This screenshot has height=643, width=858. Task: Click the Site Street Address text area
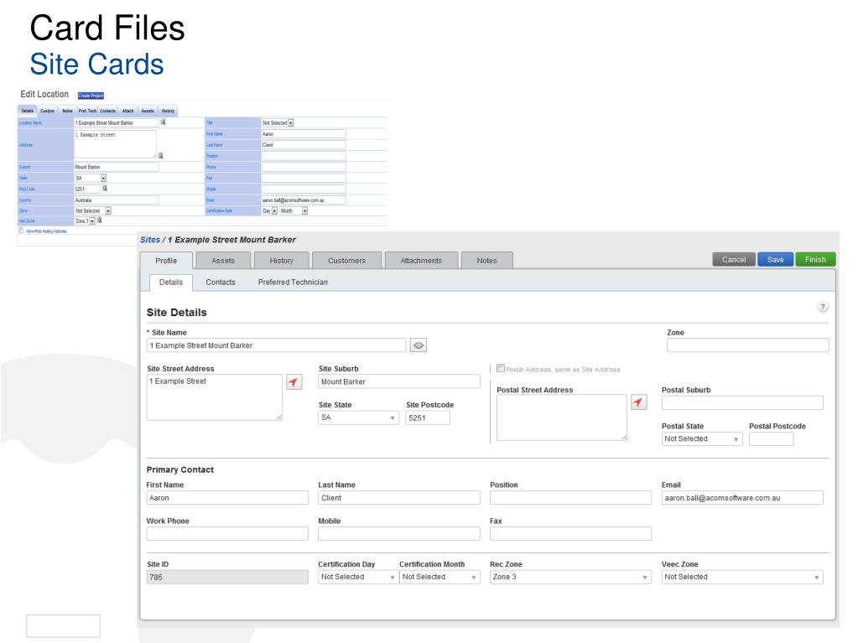tap(215, 397)
